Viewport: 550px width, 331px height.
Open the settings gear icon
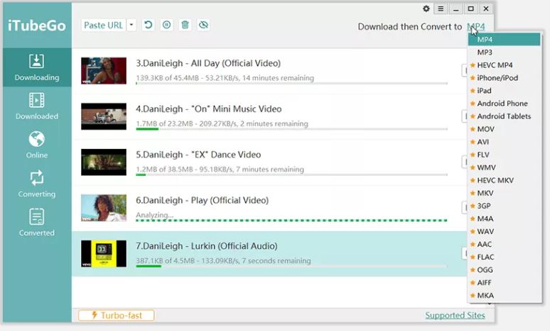coord(426,9)
